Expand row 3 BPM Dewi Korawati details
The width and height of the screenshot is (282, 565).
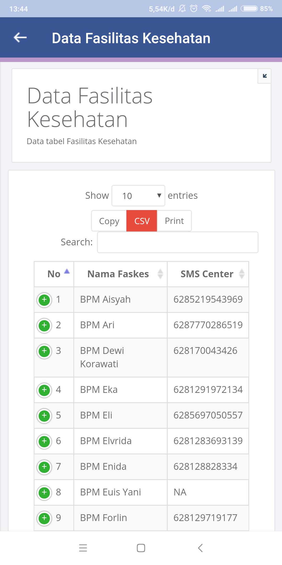pyautogui.click(x=44, y=351)
